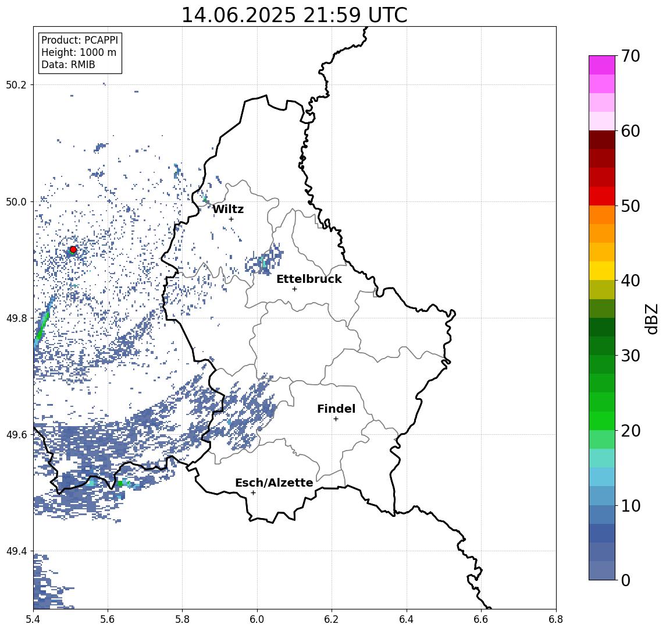Click the timestamp title 14.06.2025 21:59 UTC

click(294, 15)
